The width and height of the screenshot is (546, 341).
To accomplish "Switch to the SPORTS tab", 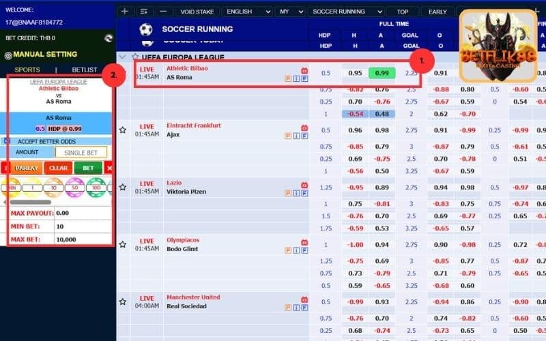I will click(27, 70).
